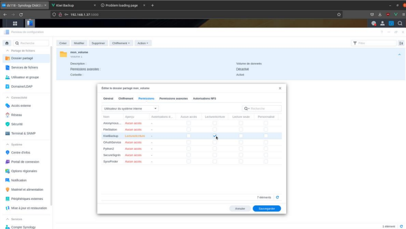Open Portail de connexion in sidebar
Screen dimensions: 406x229
coord(26,162)
